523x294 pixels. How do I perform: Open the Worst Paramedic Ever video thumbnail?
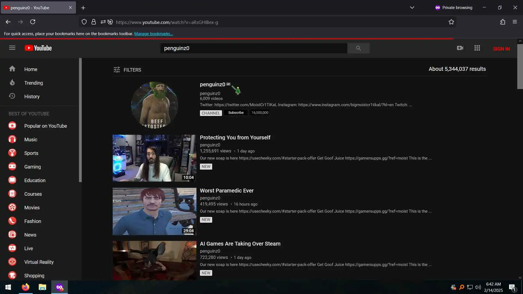(154, 211)
